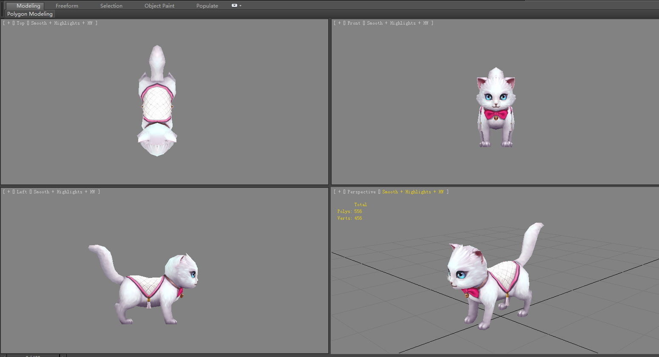Click the Verts: 456 statistic

tap(349, 218)
